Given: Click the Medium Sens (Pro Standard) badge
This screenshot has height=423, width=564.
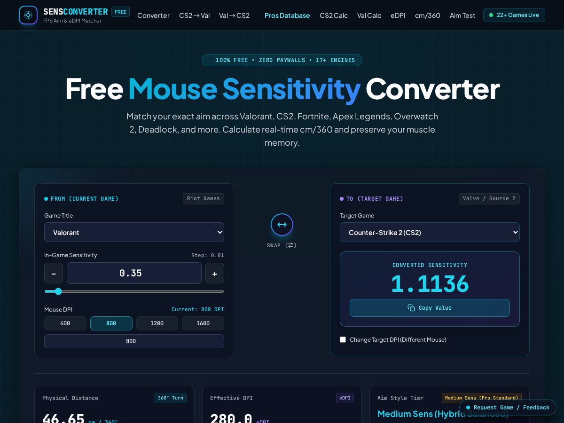Looking at the screenshot, I should [x=482, y=398].
